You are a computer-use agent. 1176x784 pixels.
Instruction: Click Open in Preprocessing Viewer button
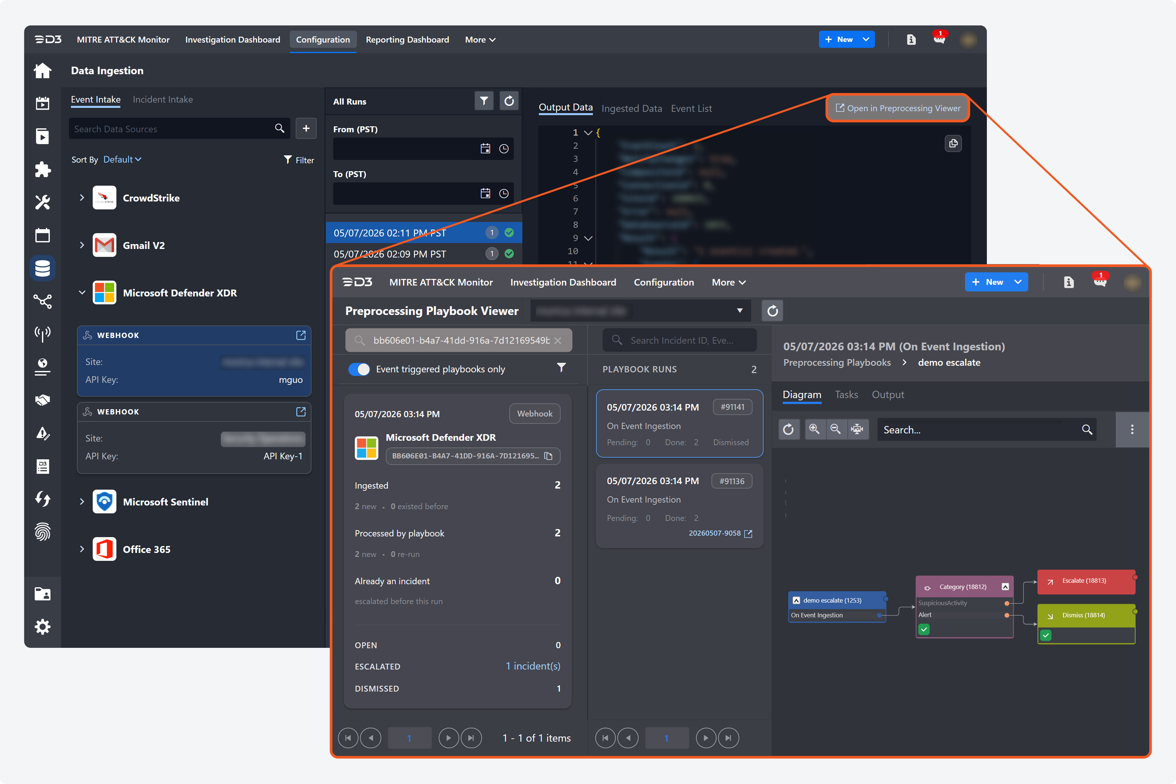point(898,108)
